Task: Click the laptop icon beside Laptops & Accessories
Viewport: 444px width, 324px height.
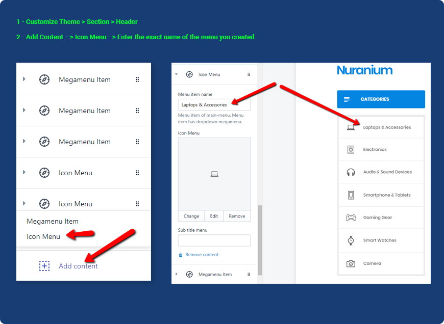Action: 351,127
